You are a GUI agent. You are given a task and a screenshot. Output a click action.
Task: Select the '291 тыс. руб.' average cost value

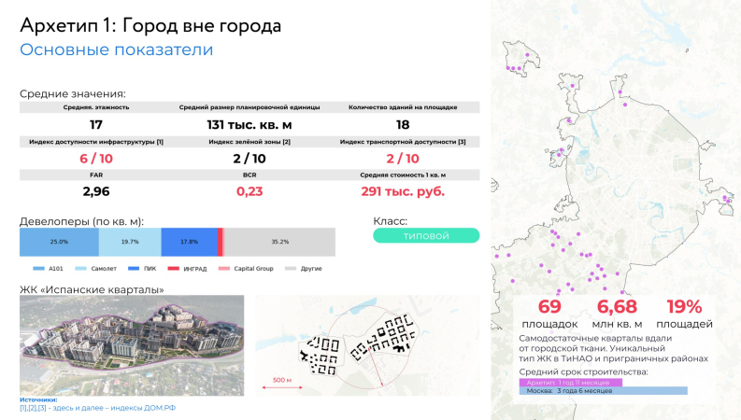[x=403, y=191]
